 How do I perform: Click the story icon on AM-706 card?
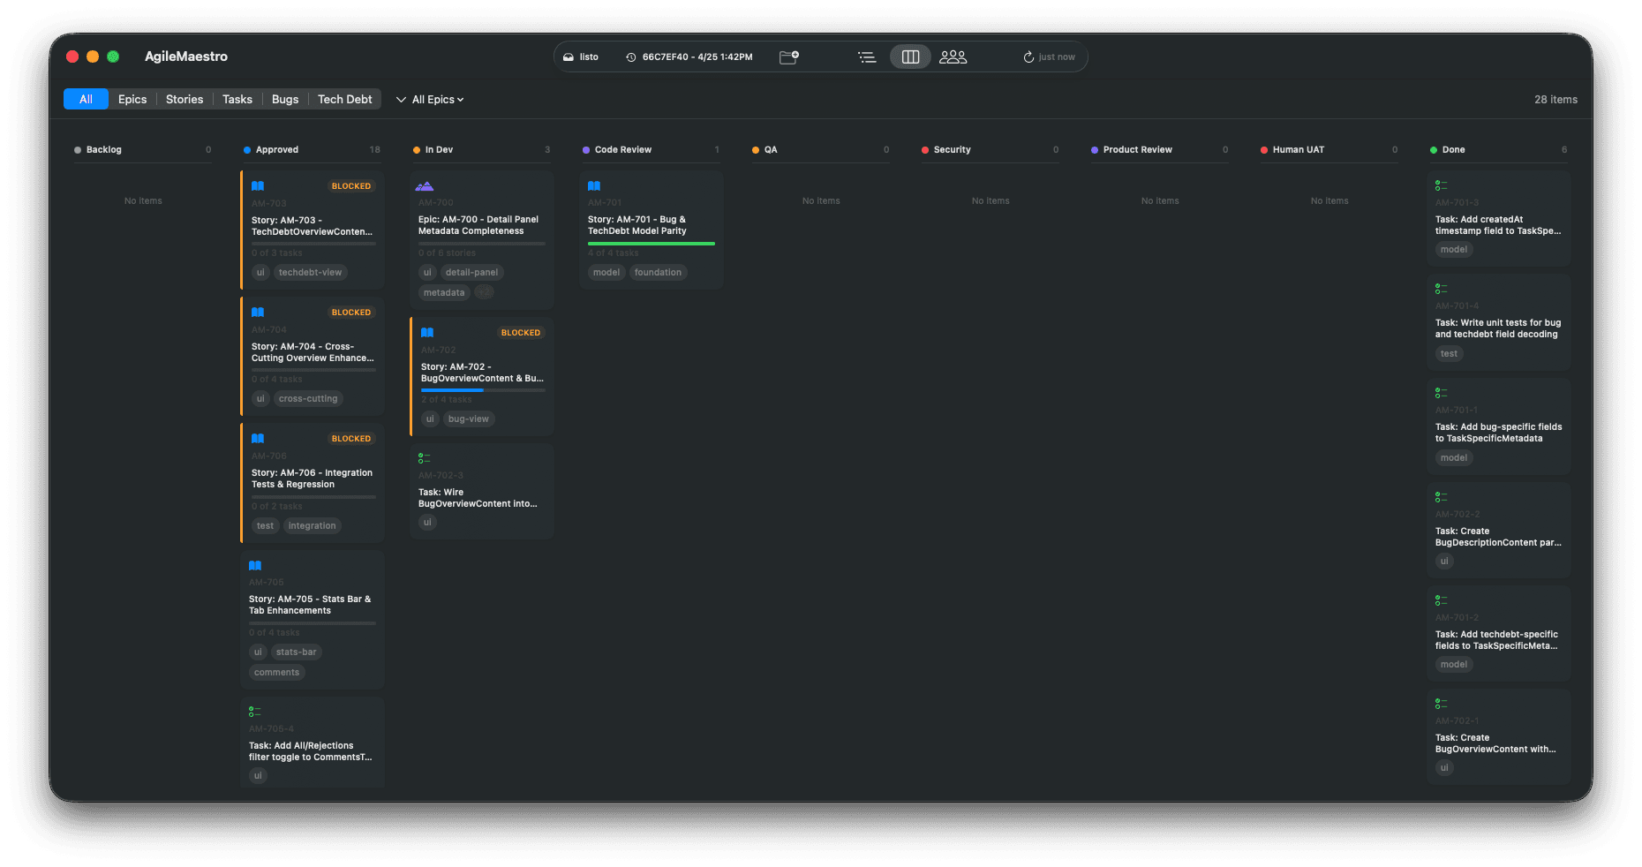tap(258, 439)
